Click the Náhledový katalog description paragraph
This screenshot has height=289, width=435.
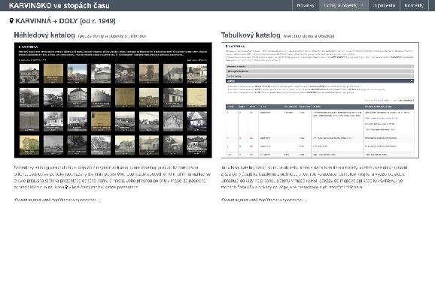112,177
